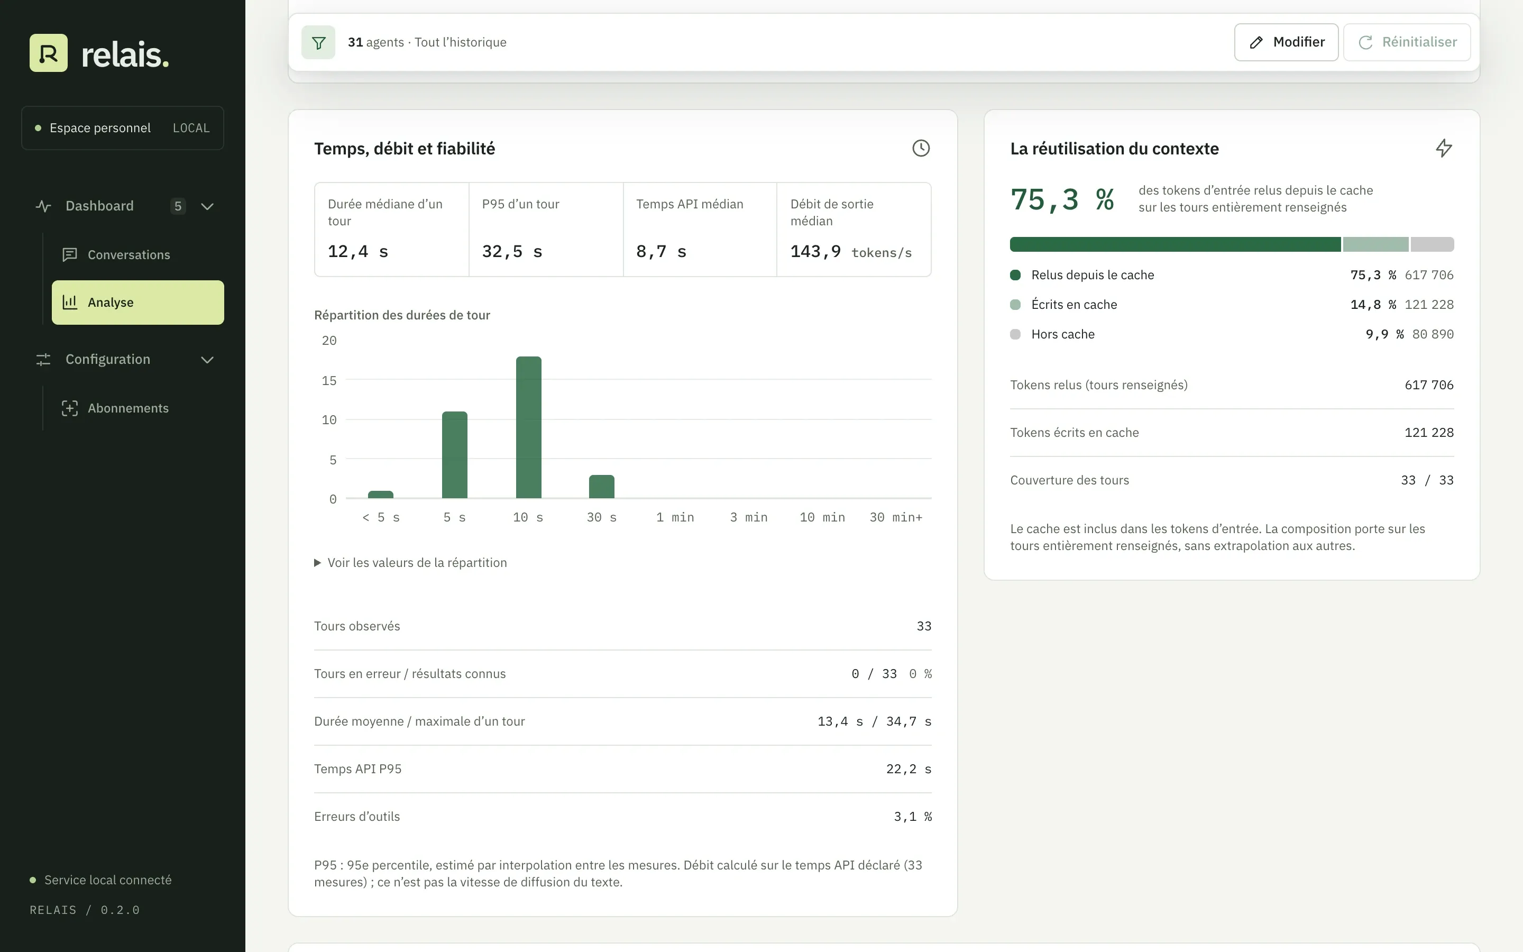Viewport: 1523px width, 952px height.
Task: Click the Temps API médian value 8,7 s
Action: pyautogui.click(x=661, y=251)
